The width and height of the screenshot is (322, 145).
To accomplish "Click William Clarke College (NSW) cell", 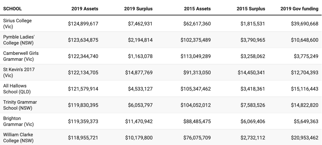I will pyautogui.click(x=18, y=138).
